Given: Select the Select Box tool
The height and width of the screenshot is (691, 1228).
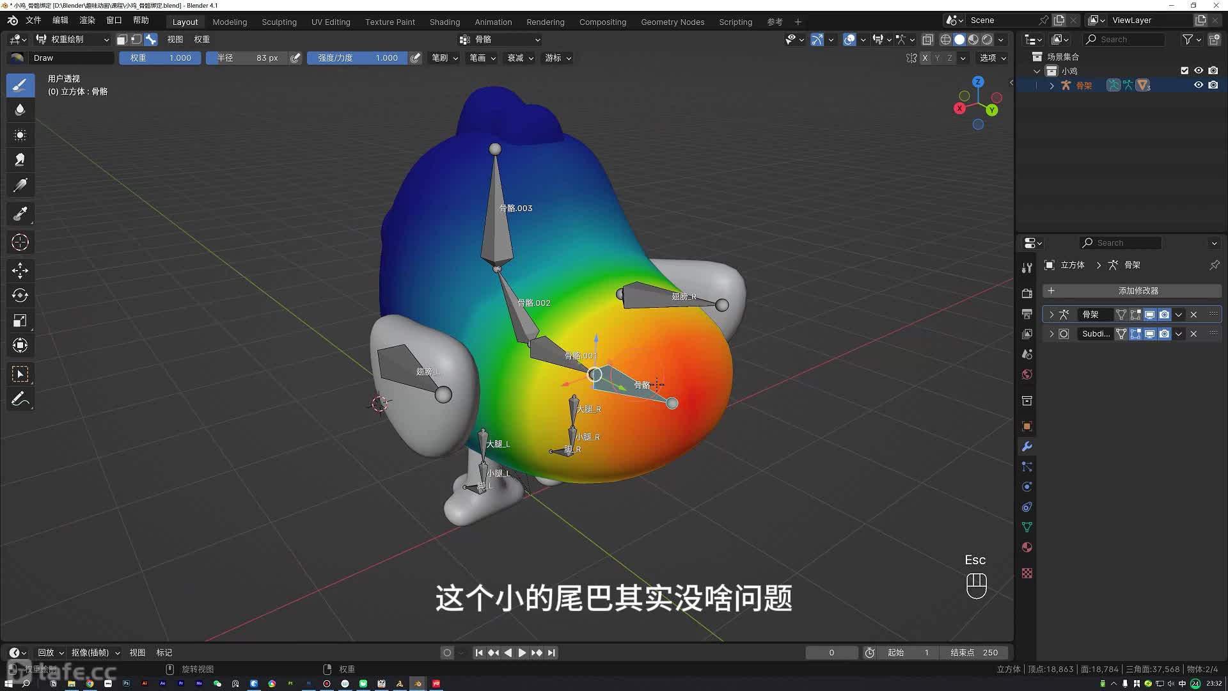Looking at the screenshot, I should pos(20,374).
